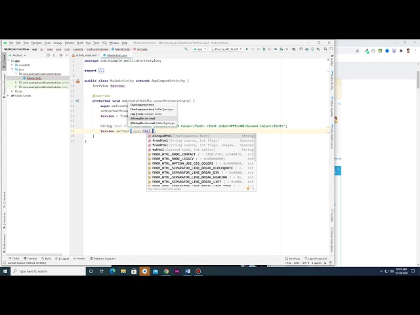
Task: Open the notification center icon
Action: click(413, 271)
